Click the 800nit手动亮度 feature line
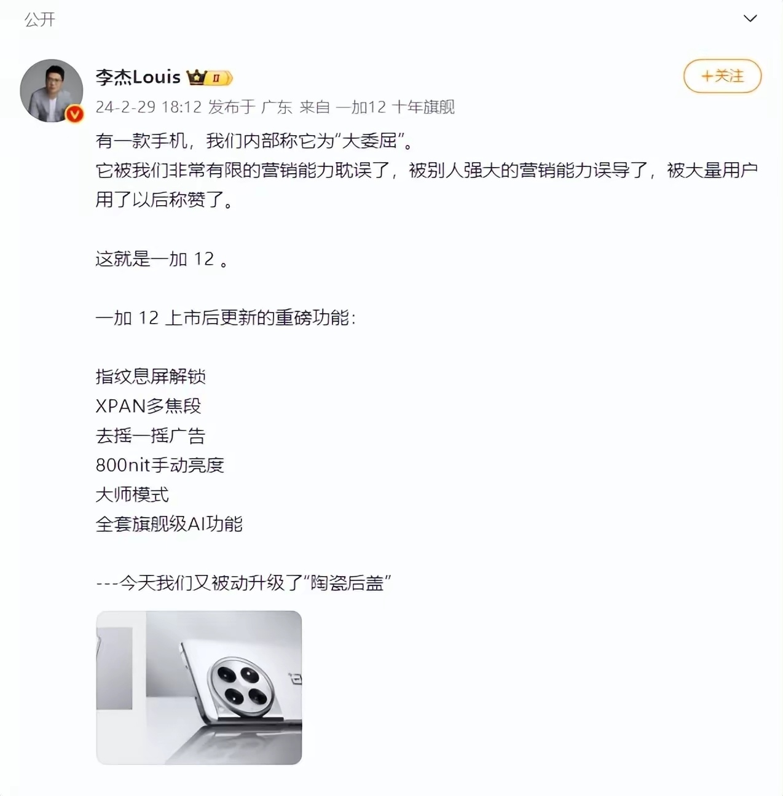The width and height of the screenshot is (783, 796). [x=160, y=465]
